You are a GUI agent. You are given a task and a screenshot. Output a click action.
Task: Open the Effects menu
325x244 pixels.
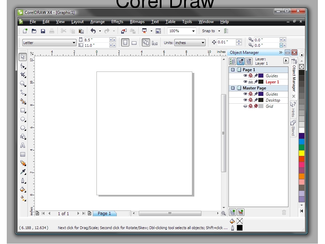coord(117,22)
